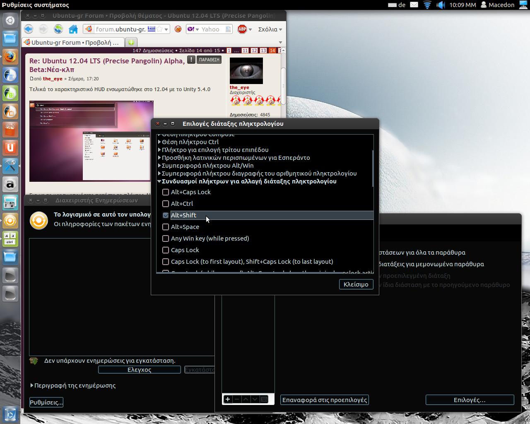Open the session power menu icon
This screenshot has height=424, width=530.
523,5
